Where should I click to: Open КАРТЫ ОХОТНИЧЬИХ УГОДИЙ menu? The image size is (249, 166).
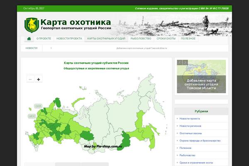point(106,39)
